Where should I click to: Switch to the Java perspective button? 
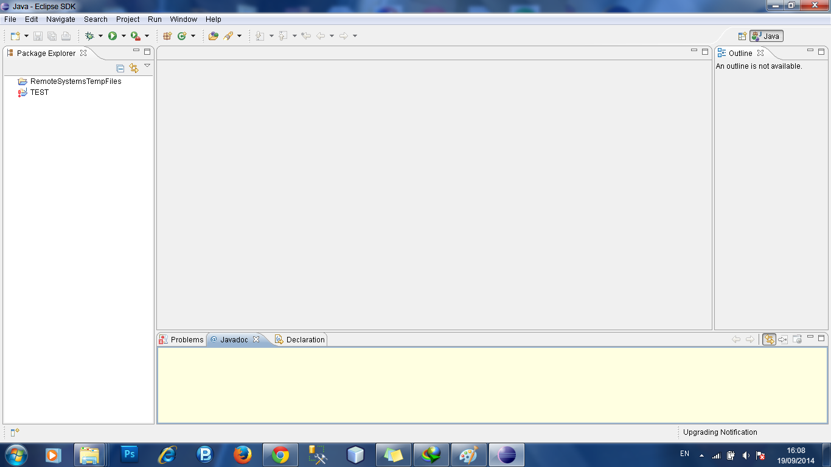pyautogui.click(x=765, y=35)
